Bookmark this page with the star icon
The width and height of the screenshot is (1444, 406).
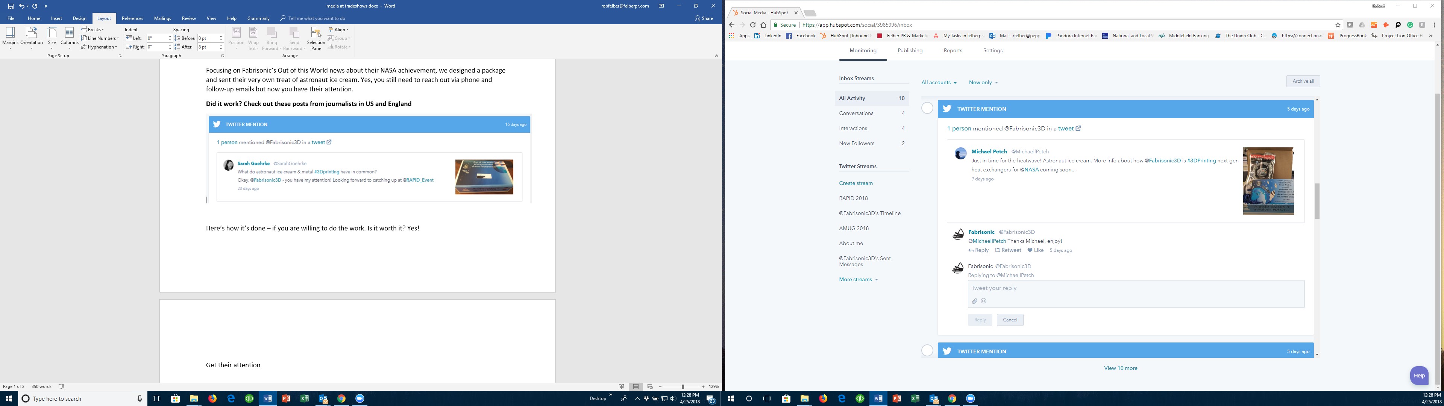coord(1338,25)
